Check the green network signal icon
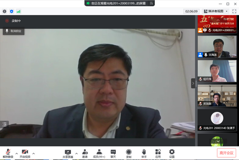The width and height of the screenshot is (239, 160). pyautogui.click(x=19, y=11)
